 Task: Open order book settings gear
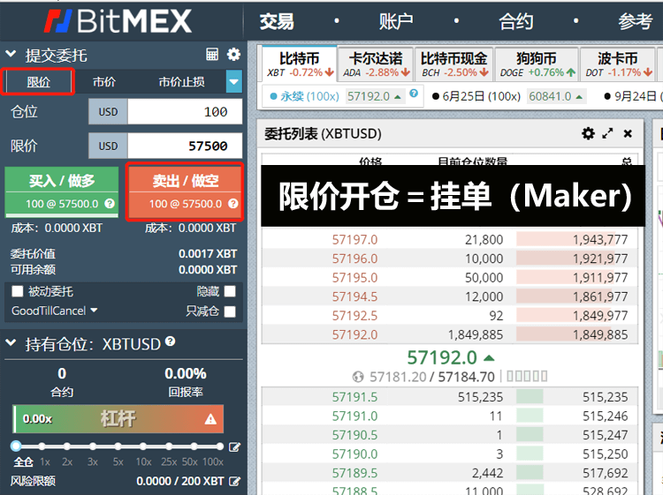click(588, 134)
